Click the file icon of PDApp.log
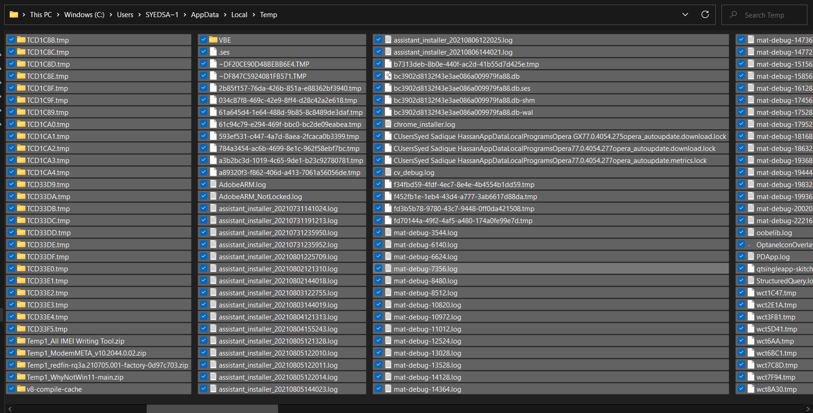Viewport: 813px width, 413px height. pos(751,257)
